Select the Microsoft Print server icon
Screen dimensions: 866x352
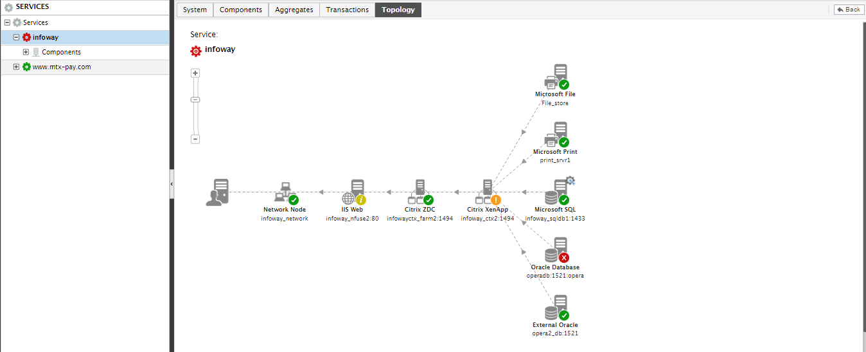point(556,134)
